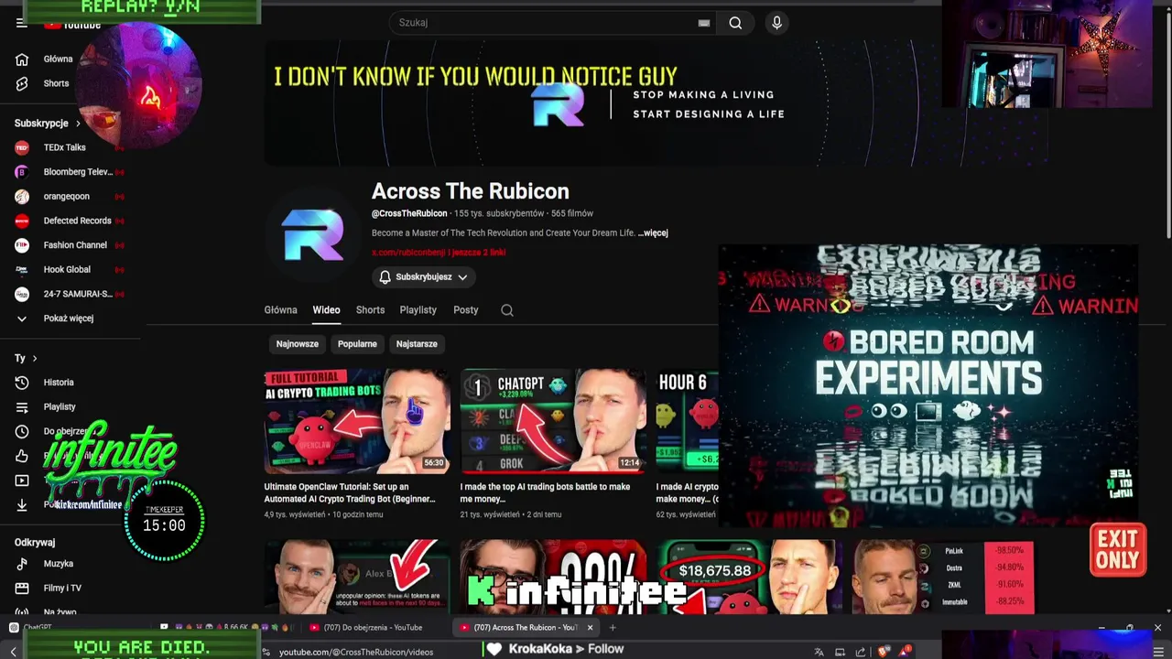The width and height of the screenshot is (1172, 659).
Task: Click the magnifier search button in top bar
Action: [x=735, y=23]
